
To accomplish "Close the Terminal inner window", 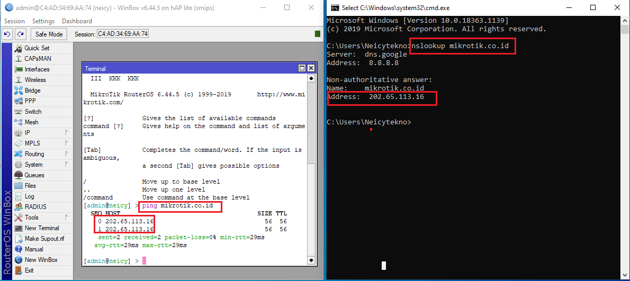I will [311, 69].
